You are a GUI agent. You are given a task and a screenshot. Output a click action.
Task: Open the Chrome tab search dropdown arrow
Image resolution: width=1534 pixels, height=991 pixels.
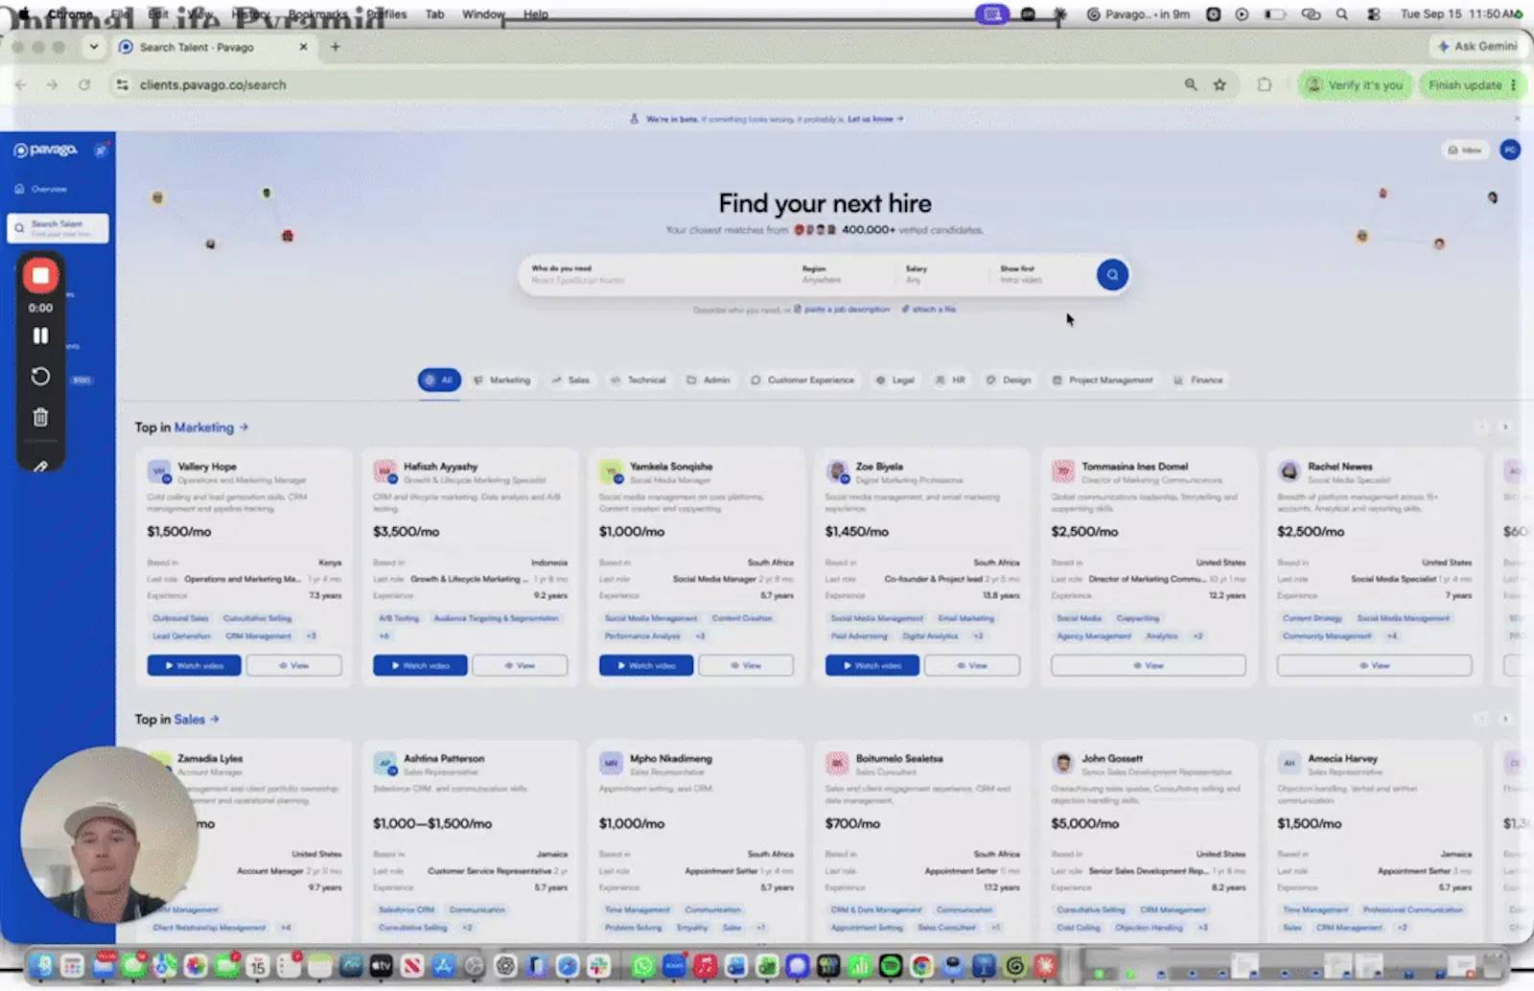tap(93, 46)
